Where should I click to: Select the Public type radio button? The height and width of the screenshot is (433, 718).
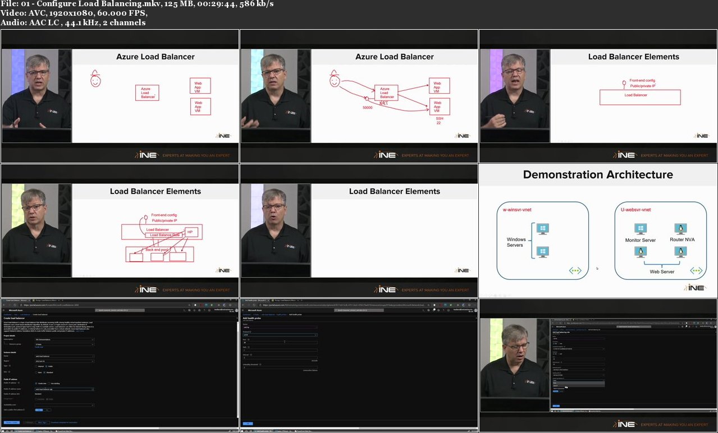[47, 366]
